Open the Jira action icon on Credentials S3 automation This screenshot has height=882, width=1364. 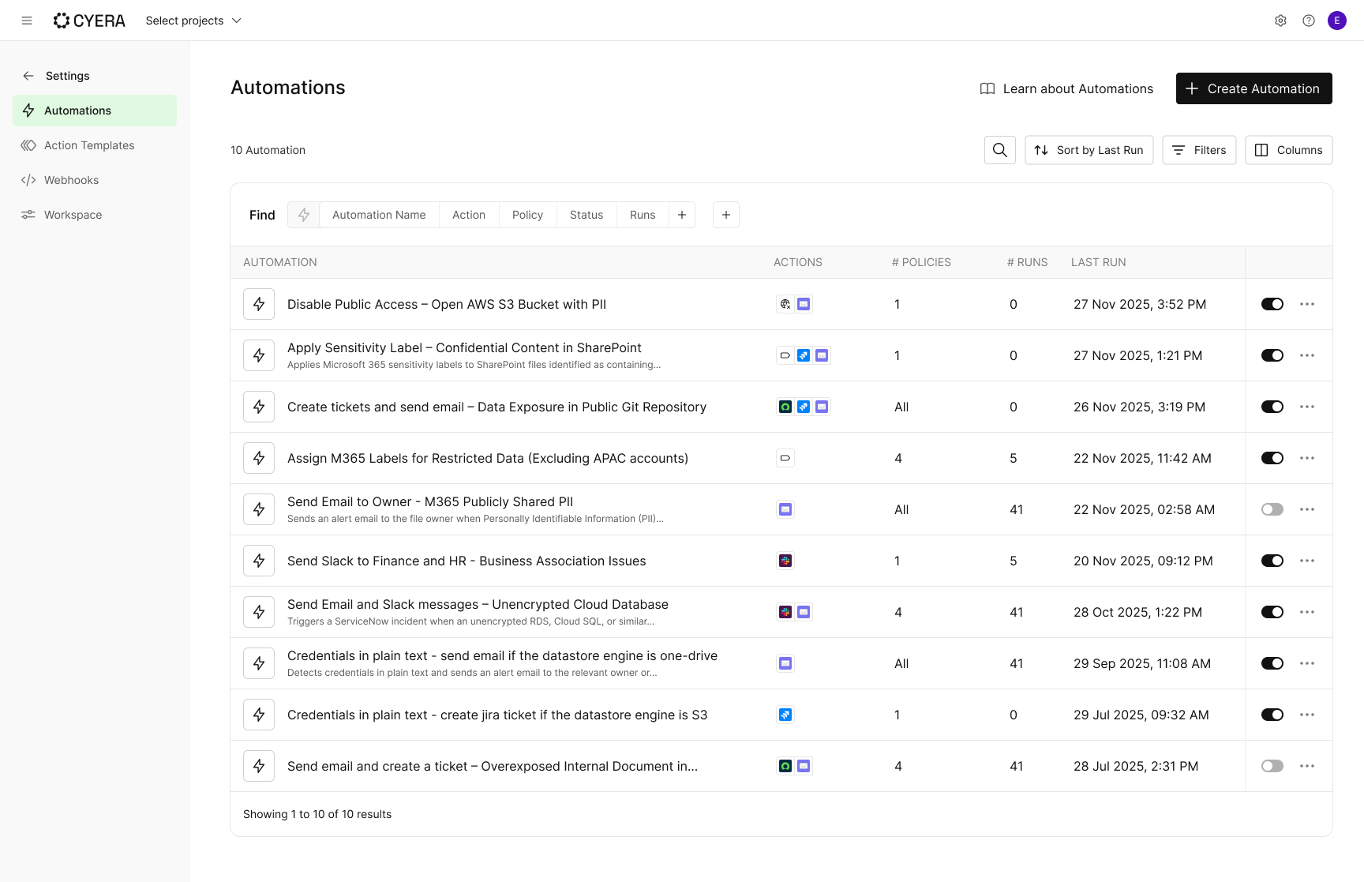coord(785,714)
